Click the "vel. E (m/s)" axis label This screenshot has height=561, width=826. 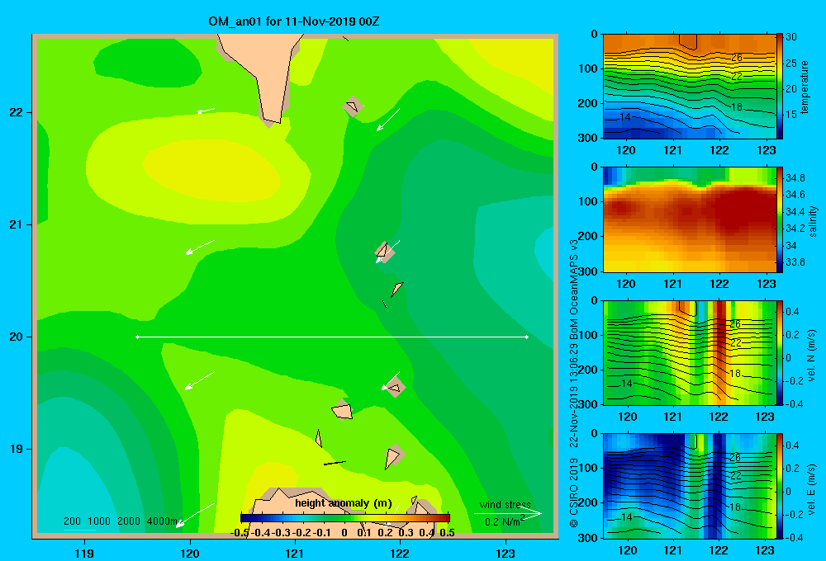(812, 489)
